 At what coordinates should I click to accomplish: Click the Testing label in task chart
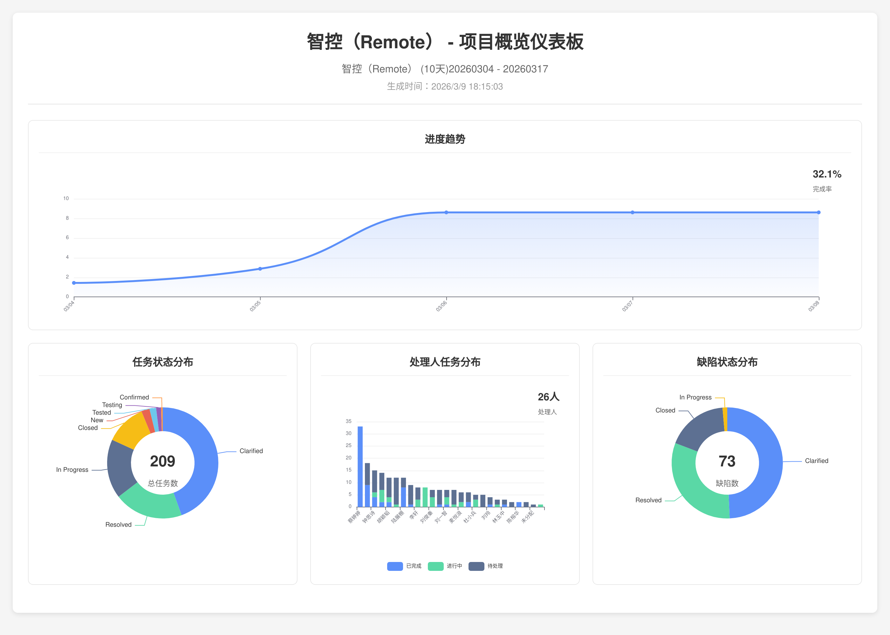(x=112, y=405)
